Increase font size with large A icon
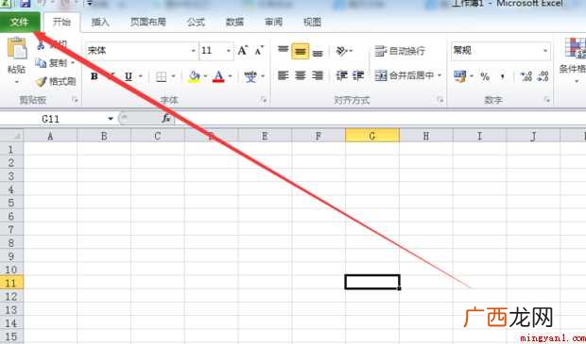The image size is (586, 344). (x=243, y=51)
